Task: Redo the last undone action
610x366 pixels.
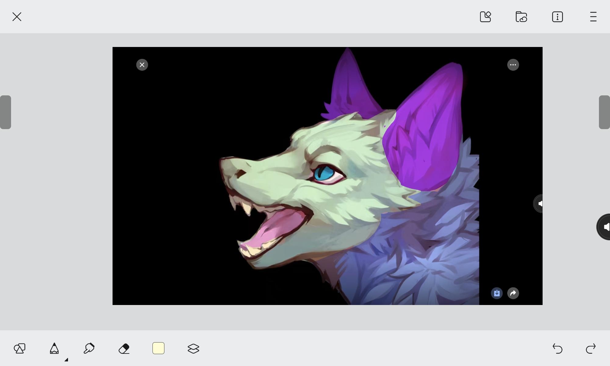Action: [x=591, y=348]
